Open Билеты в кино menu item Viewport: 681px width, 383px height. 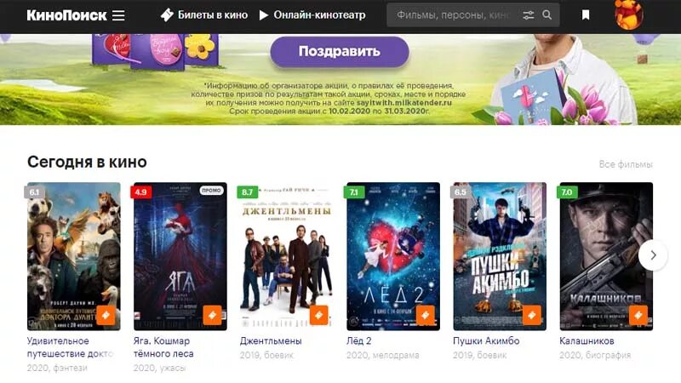tap(204, 15)
